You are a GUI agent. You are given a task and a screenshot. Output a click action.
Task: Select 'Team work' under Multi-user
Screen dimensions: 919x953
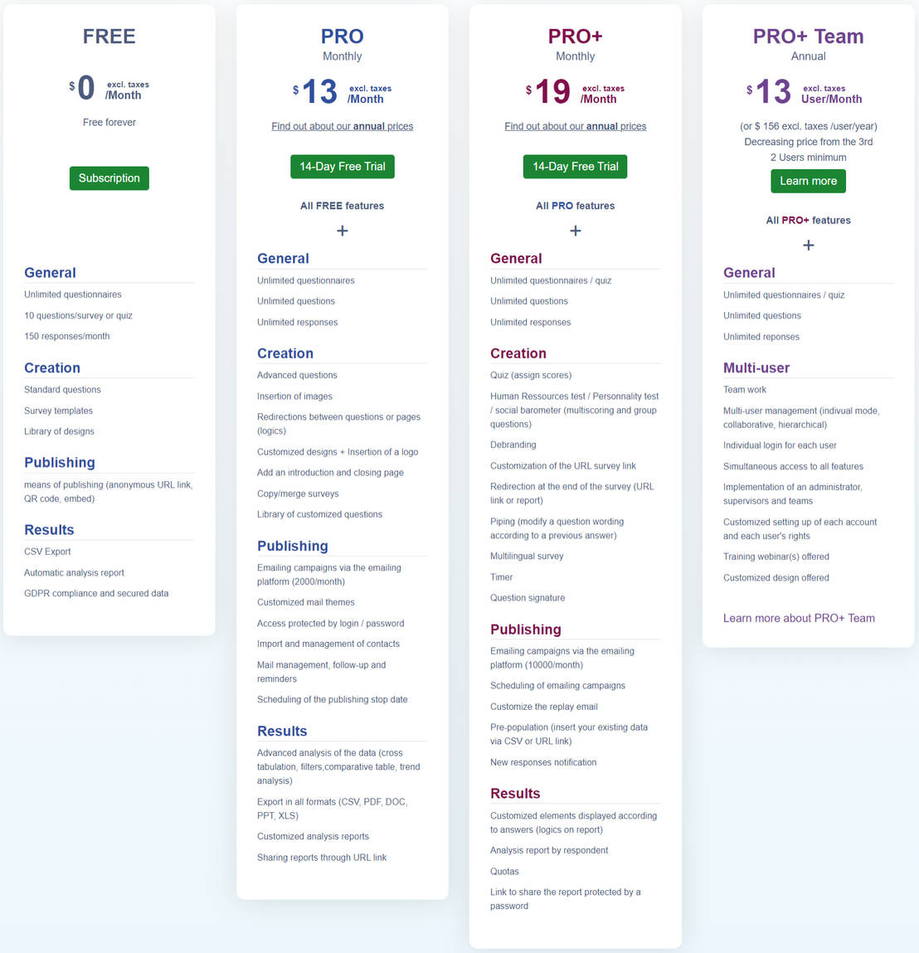tap(744, 390)
